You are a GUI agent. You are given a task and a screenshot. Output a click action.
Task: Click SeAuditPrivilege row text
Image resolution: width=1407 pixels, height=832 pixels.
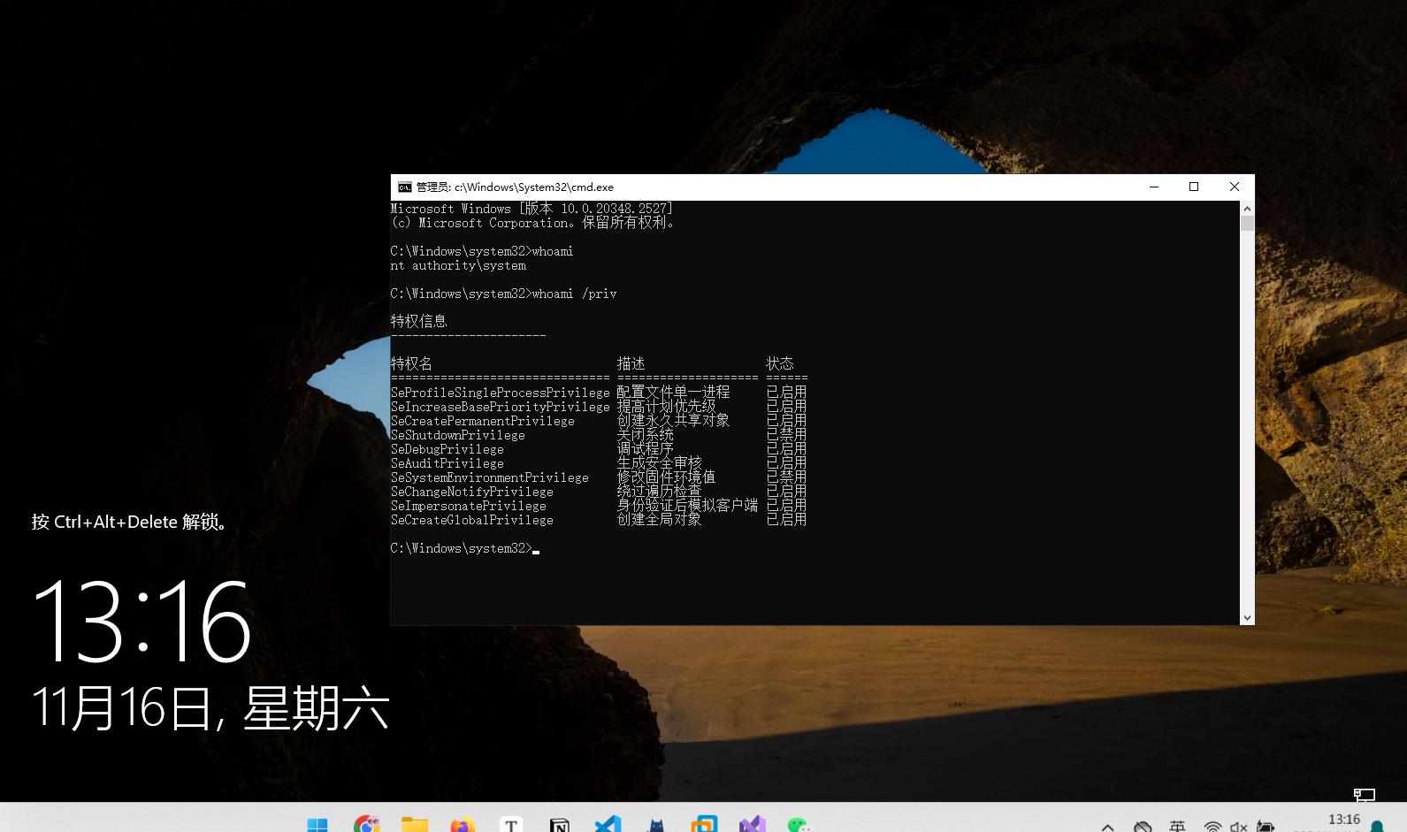coord(447,463)
